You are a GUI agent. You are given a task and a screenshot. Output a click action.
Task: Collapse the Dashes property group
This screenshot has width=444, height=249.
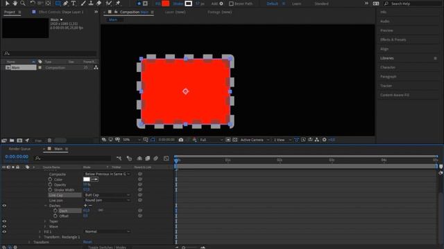click(x=45, y=205)
